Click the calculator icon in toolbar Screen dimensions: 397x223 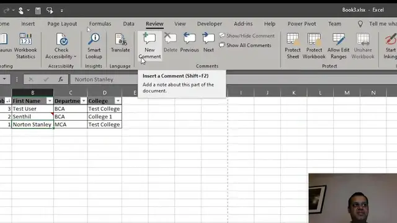38,11
